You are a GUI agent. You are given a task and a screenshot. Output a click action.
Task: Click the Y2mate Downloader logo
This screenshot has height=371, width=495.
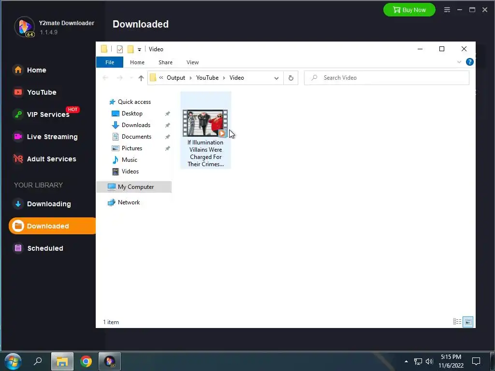point(24,27)
